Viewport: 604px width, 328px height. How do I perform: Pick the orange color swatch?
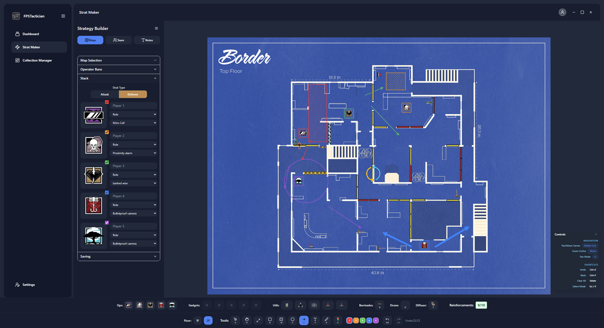pos(356,320)
